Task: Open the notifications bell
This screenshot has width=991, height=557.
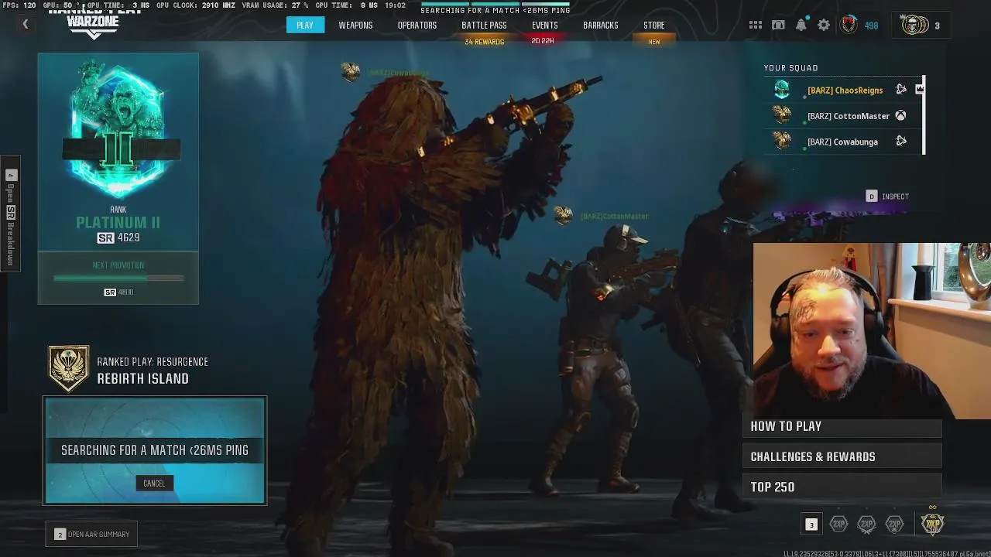Action: tap(801, 26)
